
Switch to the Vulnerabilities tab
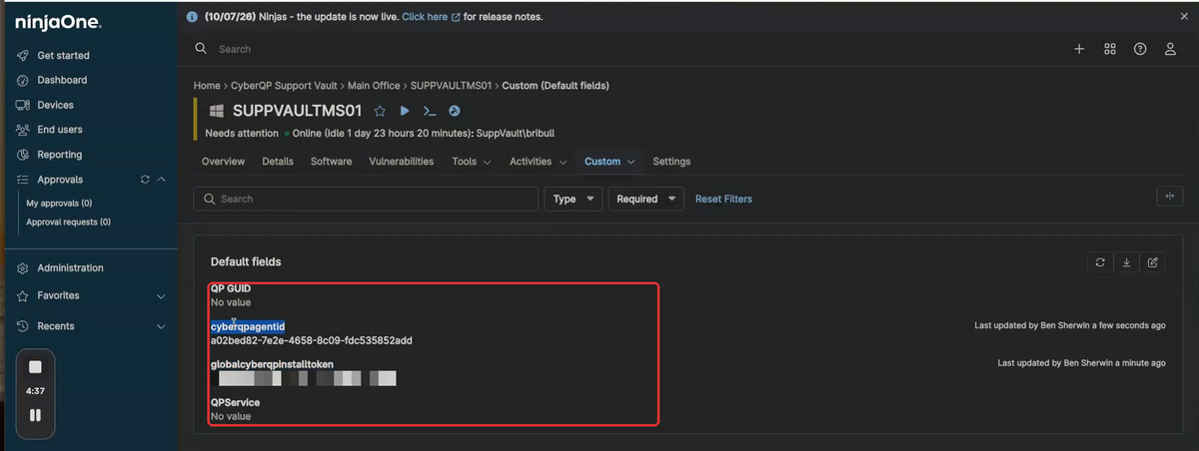tap(402, 162)
